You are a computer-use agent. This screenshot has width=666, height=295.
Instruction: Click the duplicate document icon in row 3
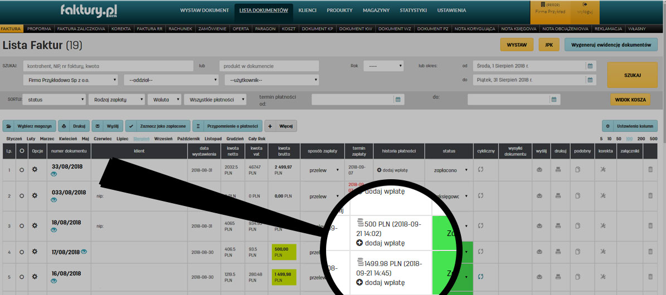(x=578, y=225)
